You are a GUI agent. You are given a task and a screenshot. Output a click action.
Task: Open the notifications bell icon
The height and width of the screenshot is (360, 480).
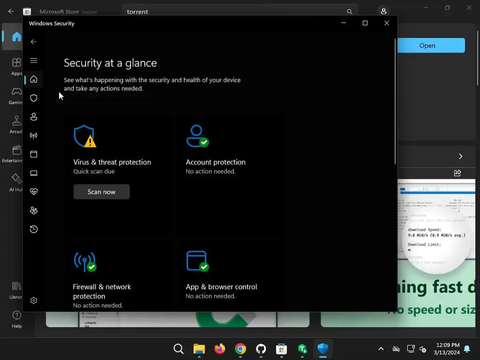coord(467,349)
